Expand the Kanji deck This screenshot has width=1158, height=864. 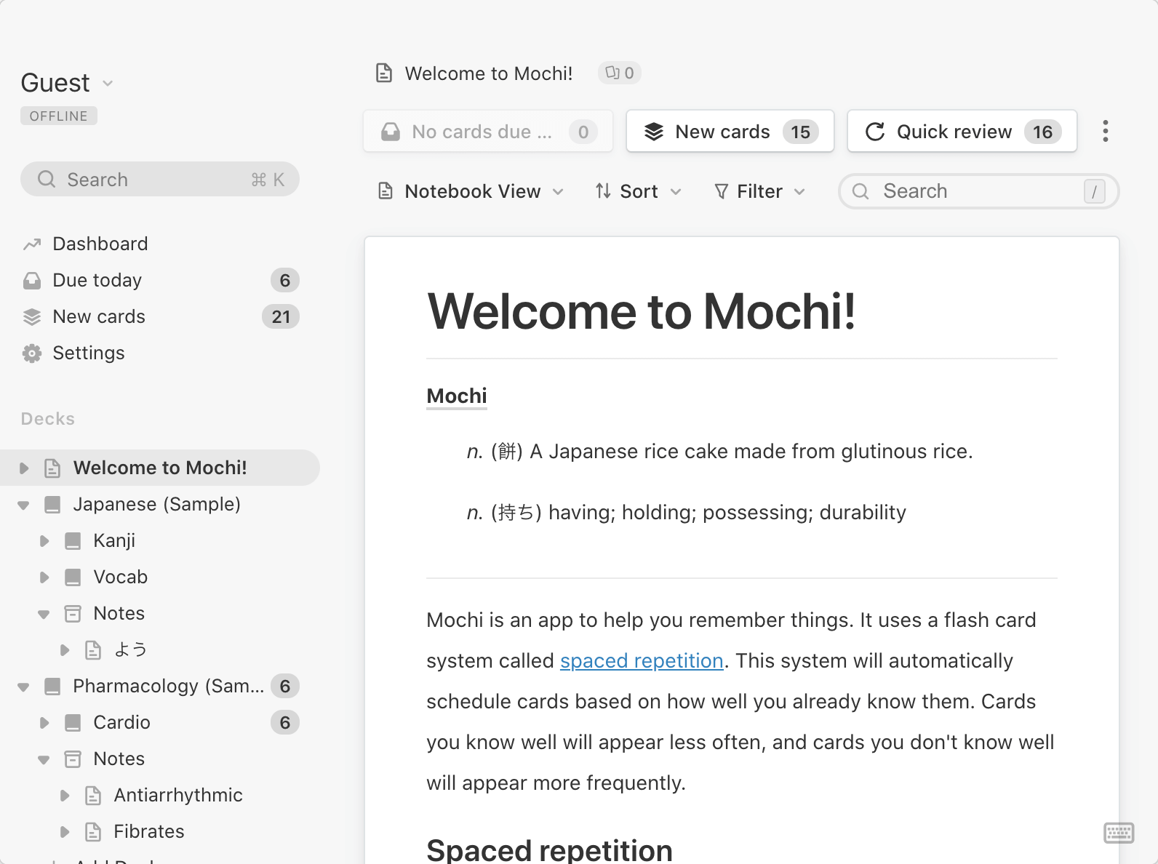[x=44, y=541]
